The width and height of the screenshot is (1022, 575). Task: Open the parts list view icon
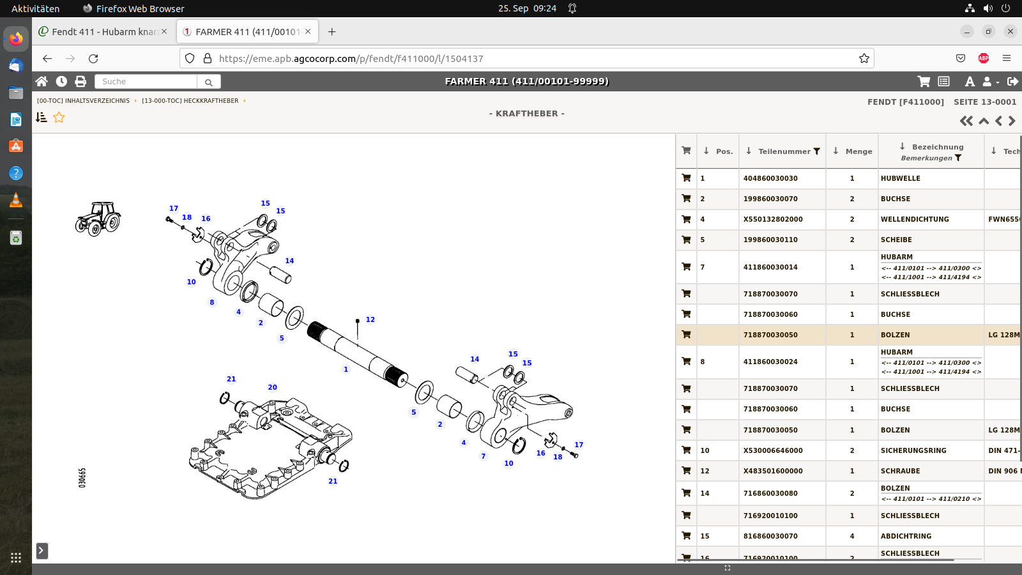click(943, 81)
